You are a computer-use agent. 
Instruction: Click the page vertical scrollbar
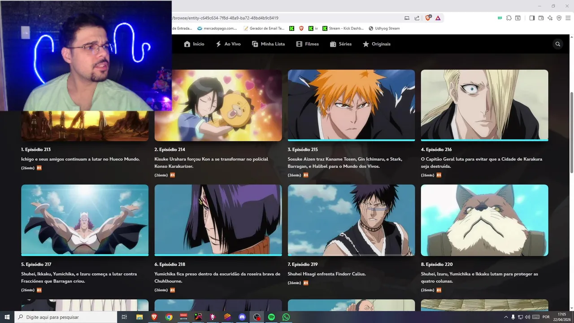(571, 132)
